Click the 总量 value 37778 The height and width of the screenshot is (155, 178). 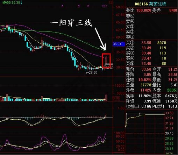[146, 85]
